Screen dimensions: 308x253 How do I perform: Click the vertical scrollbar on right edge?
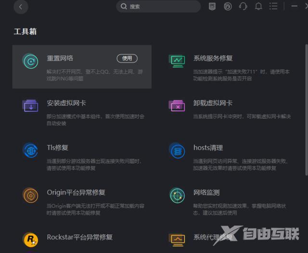306,110
